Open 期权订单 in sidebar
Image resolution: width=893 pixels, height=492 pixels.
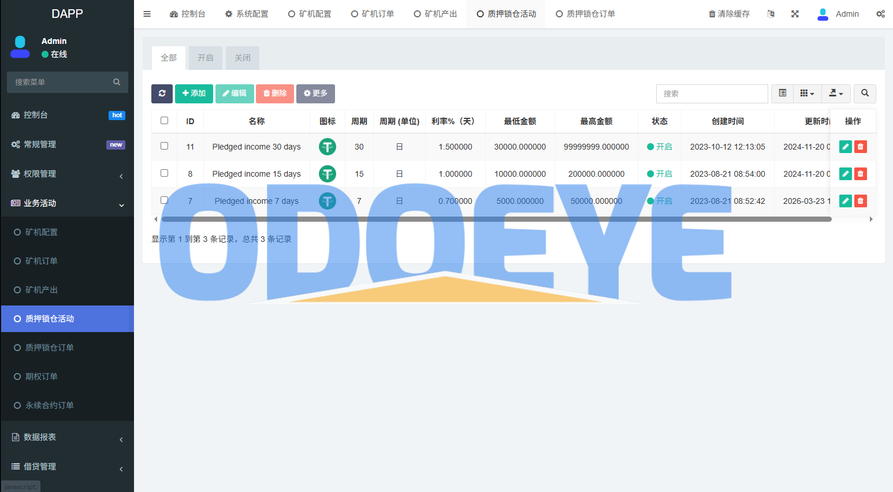(x=67, y=377)
